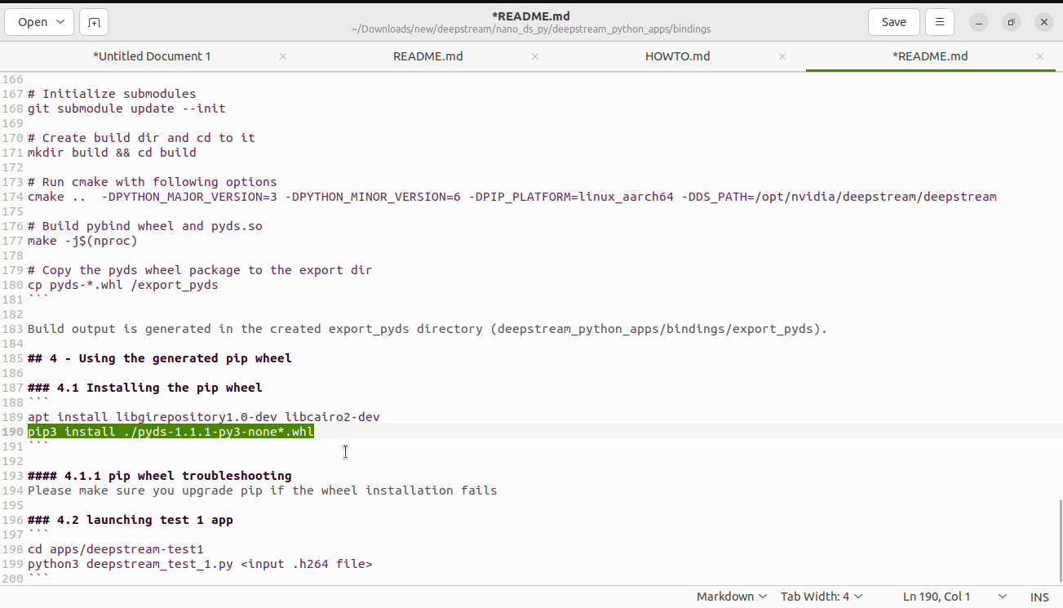Switch to the README.md tab
The width and height of the screenshot is (1063, 608).
427,56
